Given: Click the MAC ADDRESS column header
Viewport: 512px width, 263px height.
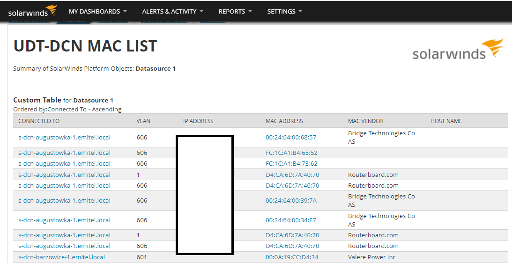Looking at the screenshot, I should [x=284, y=121].
